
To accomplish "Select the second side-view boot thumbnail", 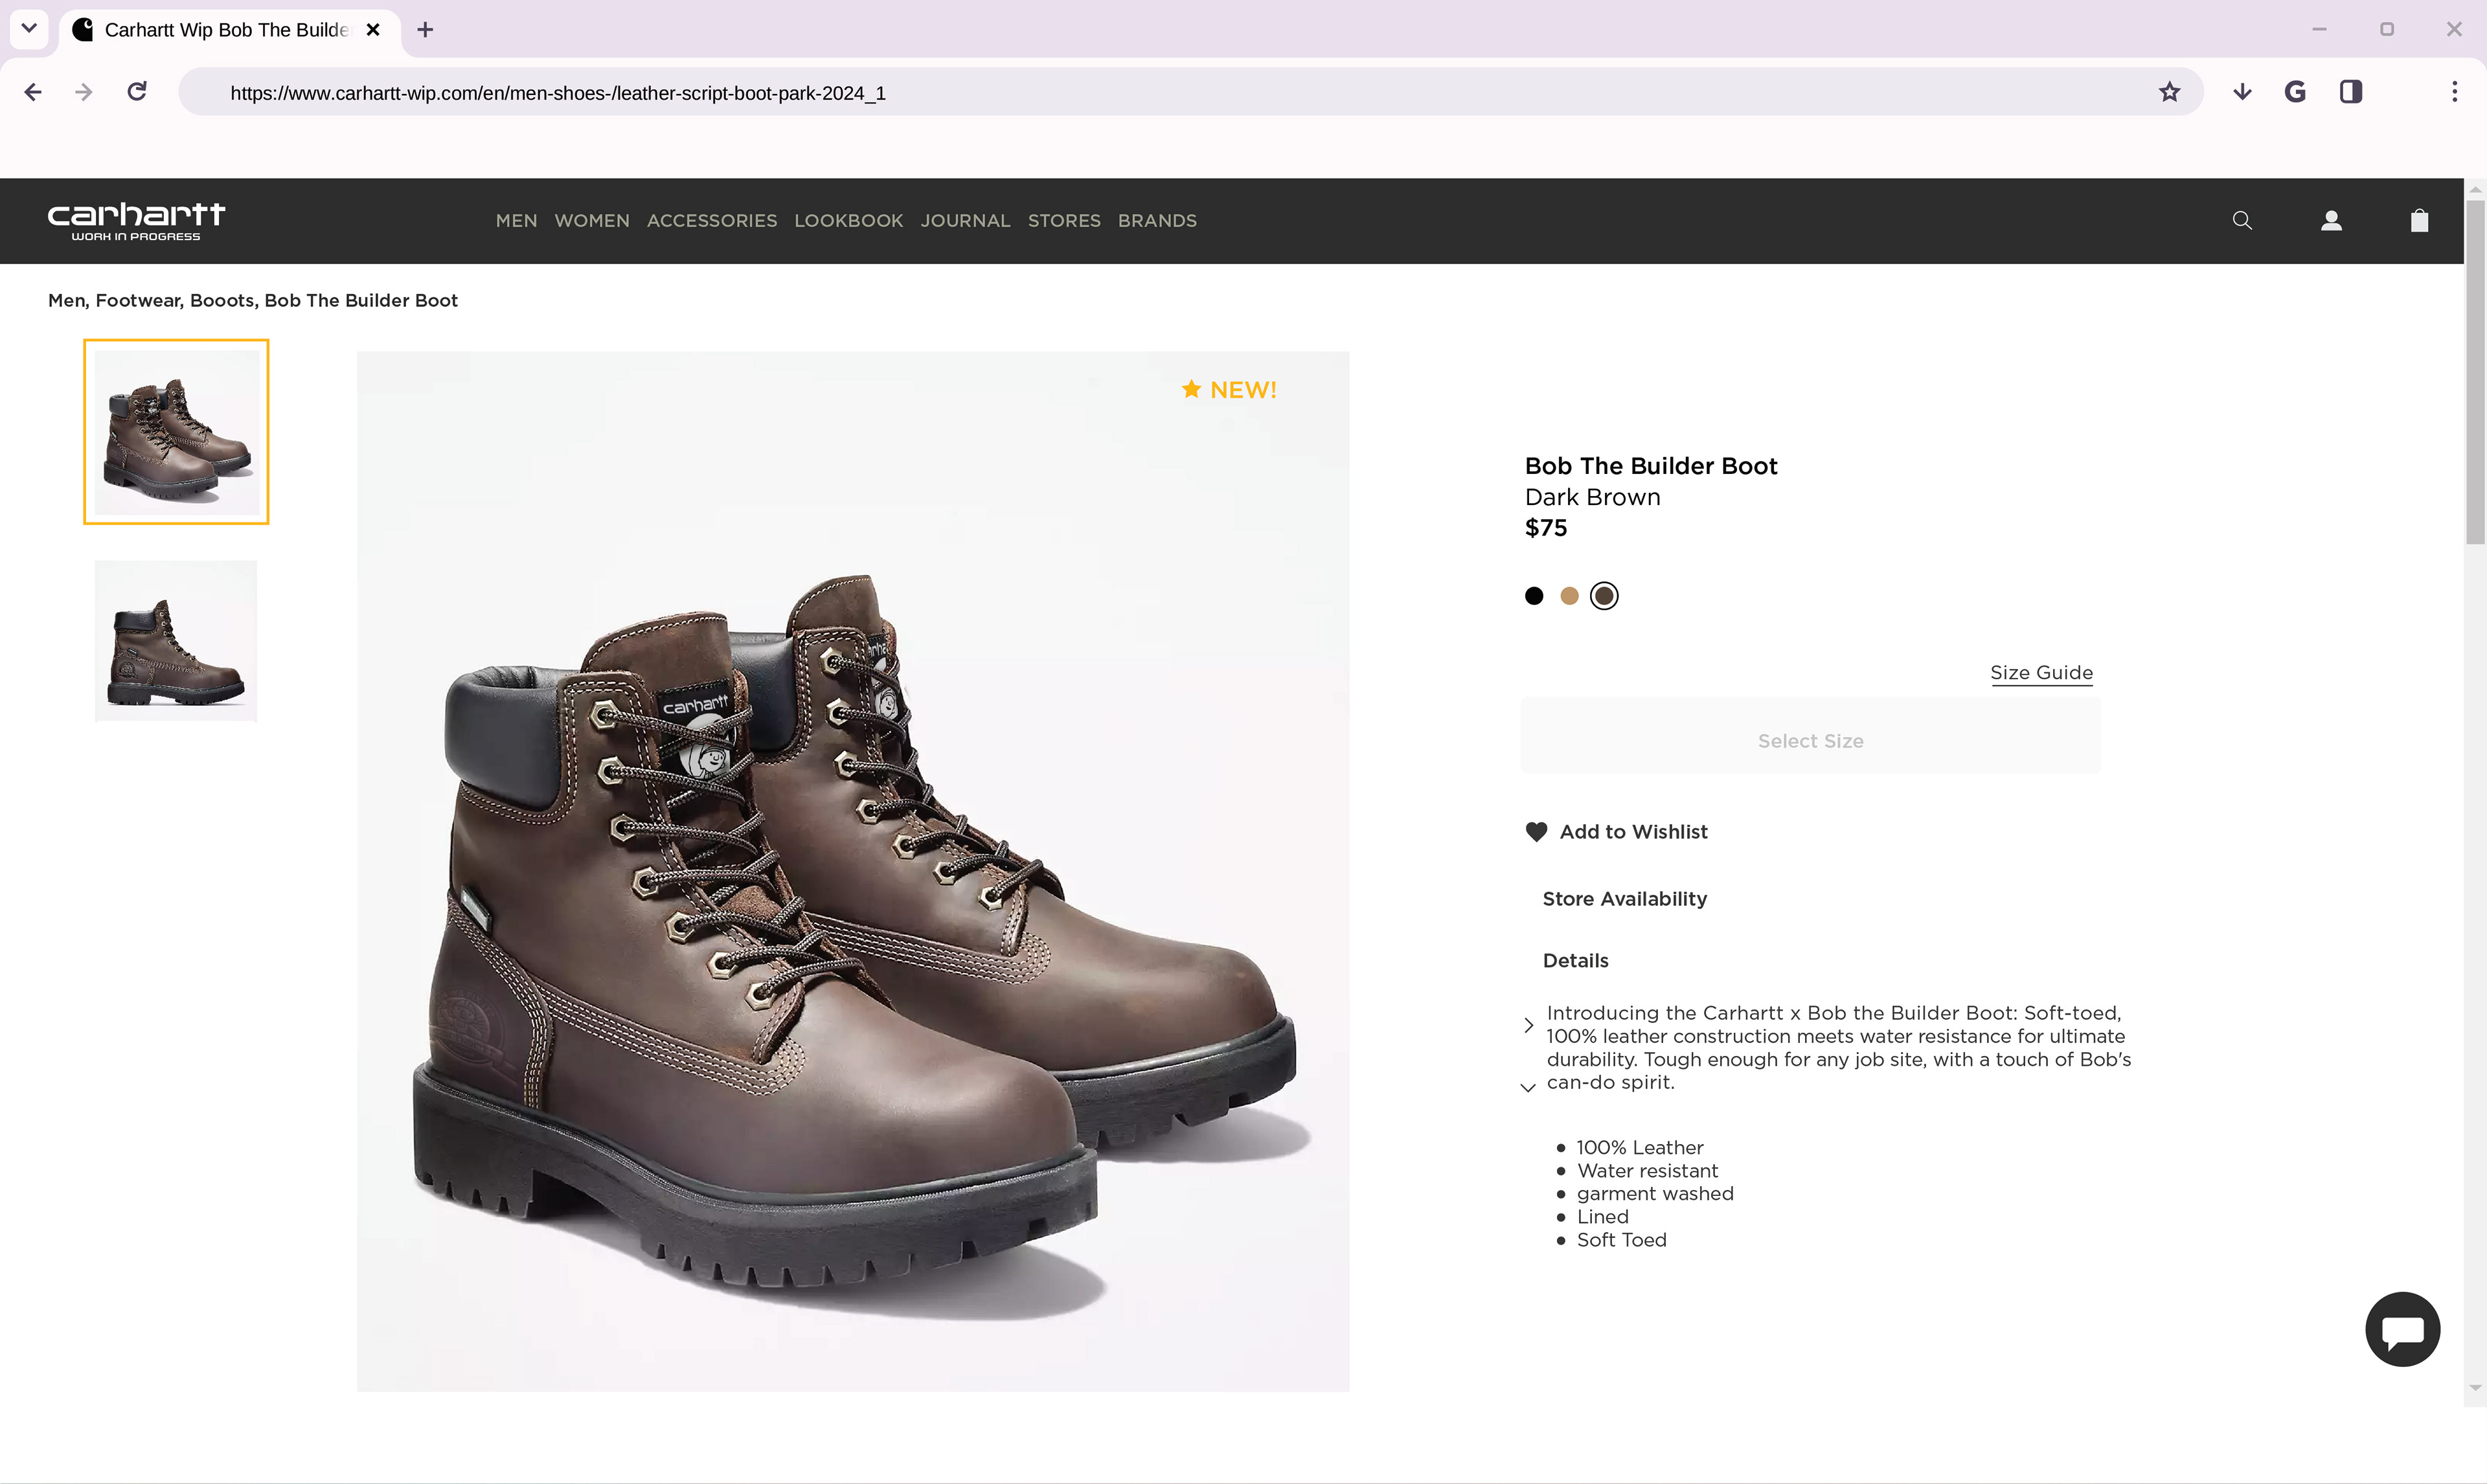I will [x=176, y=641].
